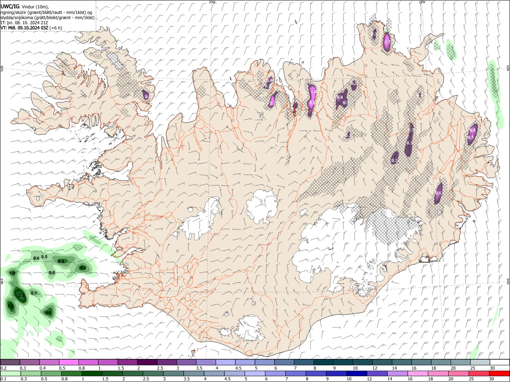The image size is (510, 382).
Task: Click the '1.1' rain value in the southwest sea
Action: point(48,313)
